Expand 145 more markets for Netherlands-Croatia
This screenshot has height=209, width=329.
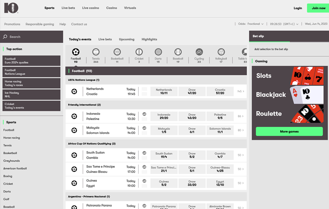tap(241, 91)
